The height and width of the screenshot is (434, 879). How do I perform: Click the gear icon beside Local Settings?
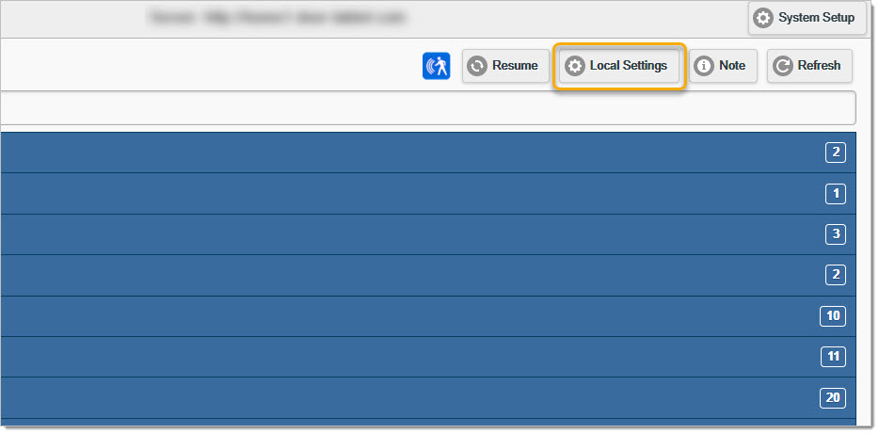(574, 66)
